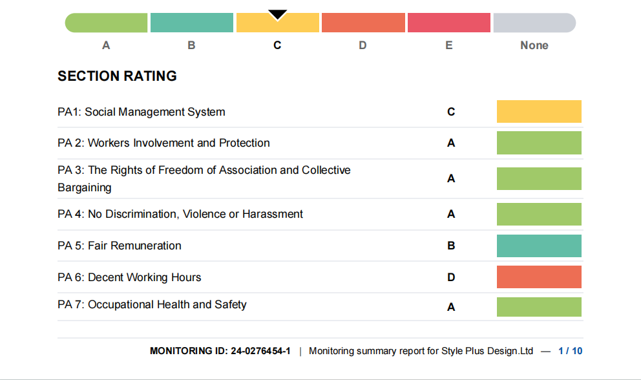The width and height of the screenshot is (641, 380).
Task: Click PA 2: Workers Involvement and Protection
Action: coord(163,143)
